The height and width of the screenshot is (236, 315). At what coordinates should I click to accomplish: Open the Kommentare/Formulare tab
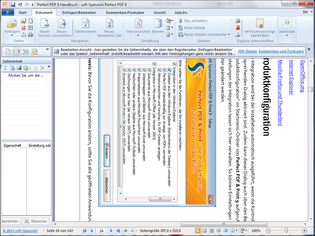(125, 13)
